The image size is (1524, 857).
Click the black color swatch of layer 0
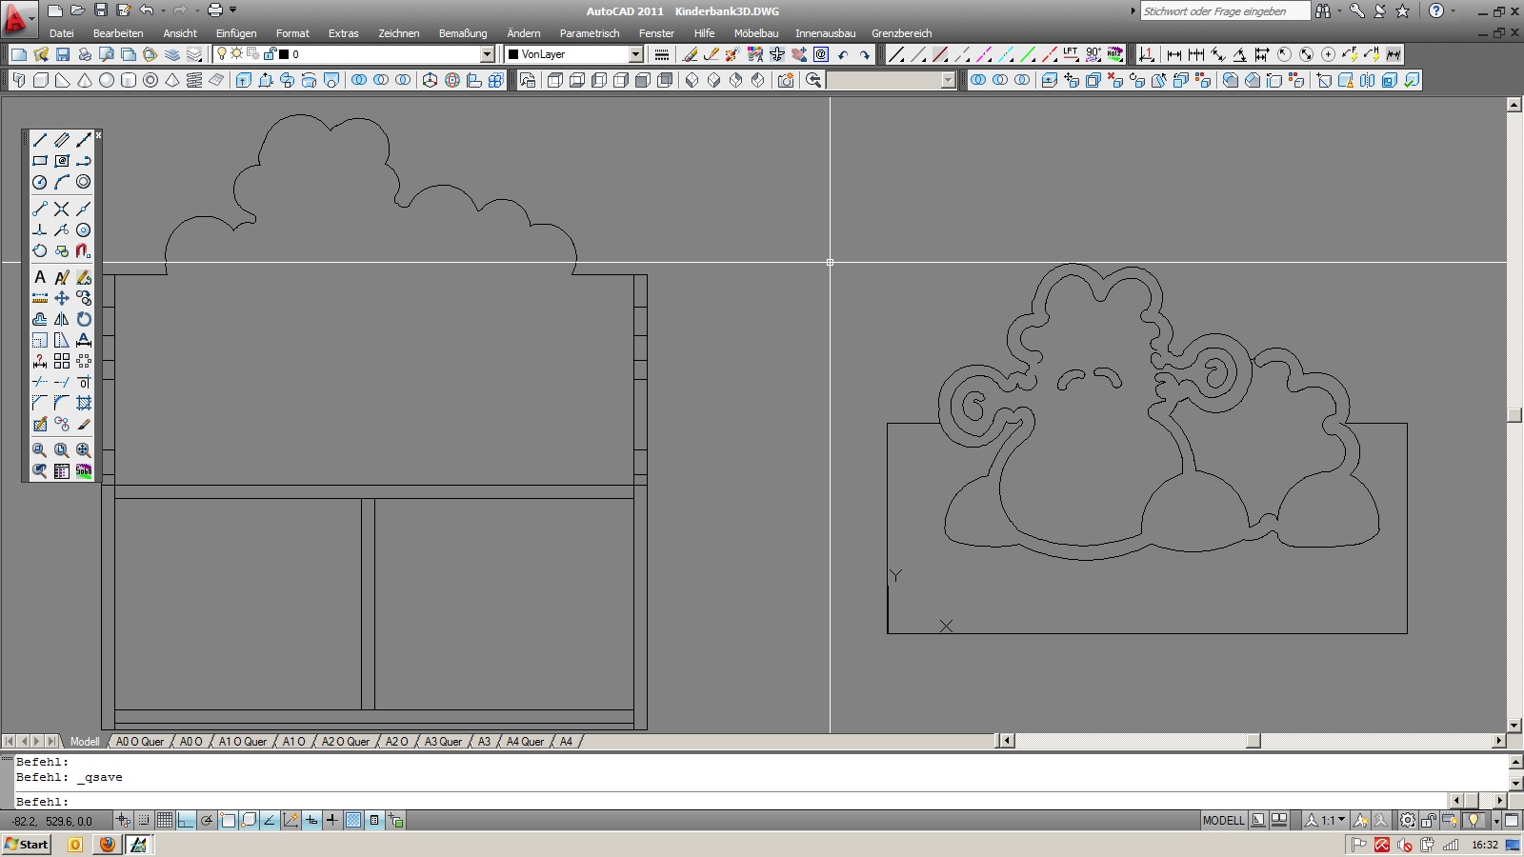pos(284,54)
